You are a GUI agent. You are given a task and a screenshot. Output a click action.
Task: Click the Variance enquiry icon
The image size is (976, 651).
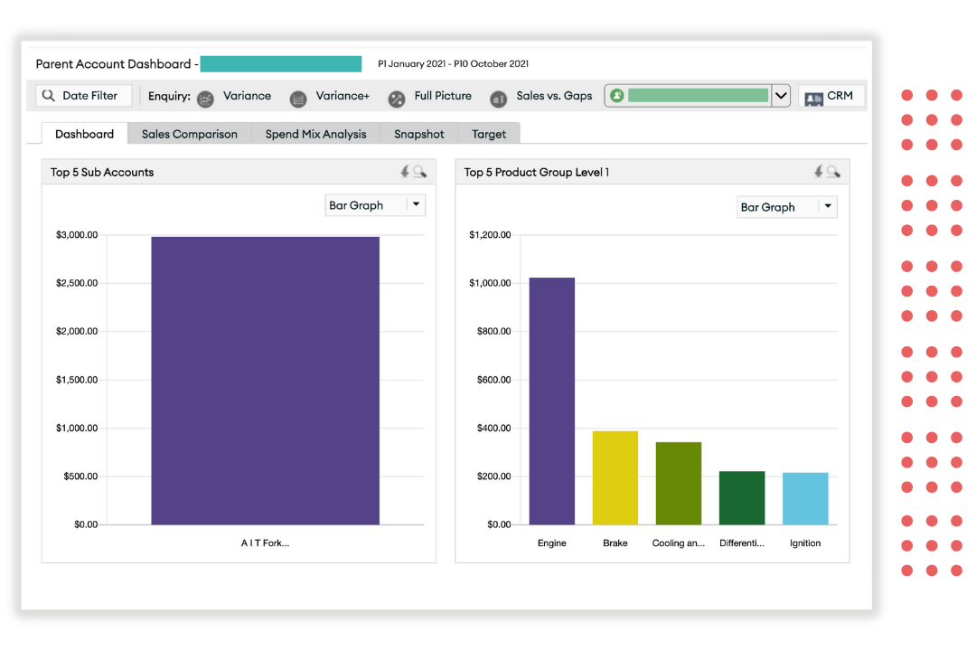point(206,98)
